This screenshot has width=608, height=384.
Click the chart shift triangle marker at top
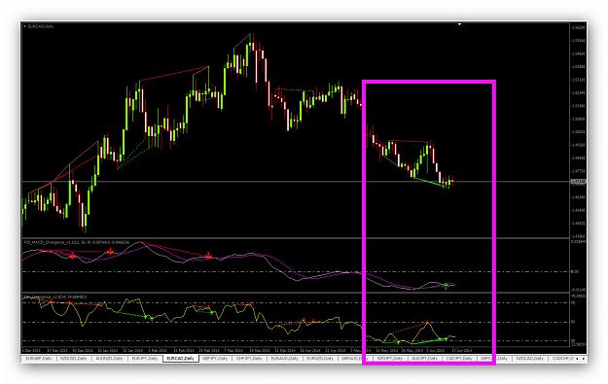[459, 24]
